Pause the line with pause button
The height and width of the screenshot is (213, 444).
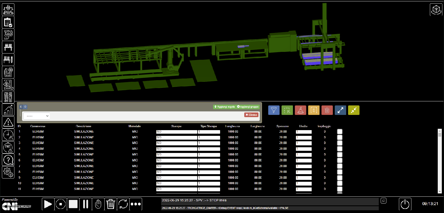click(86, 204)
